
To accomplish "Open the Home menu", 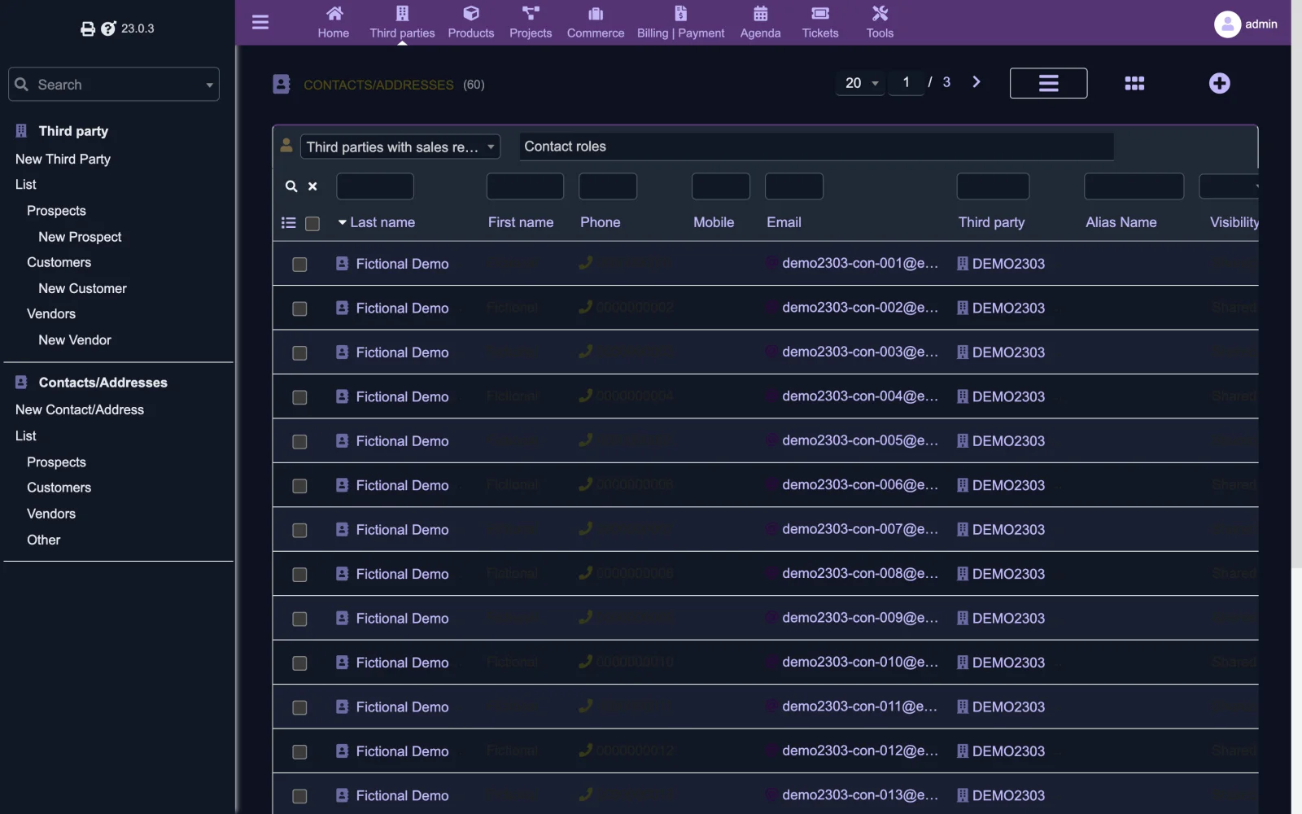I will [x=334, y=23].
